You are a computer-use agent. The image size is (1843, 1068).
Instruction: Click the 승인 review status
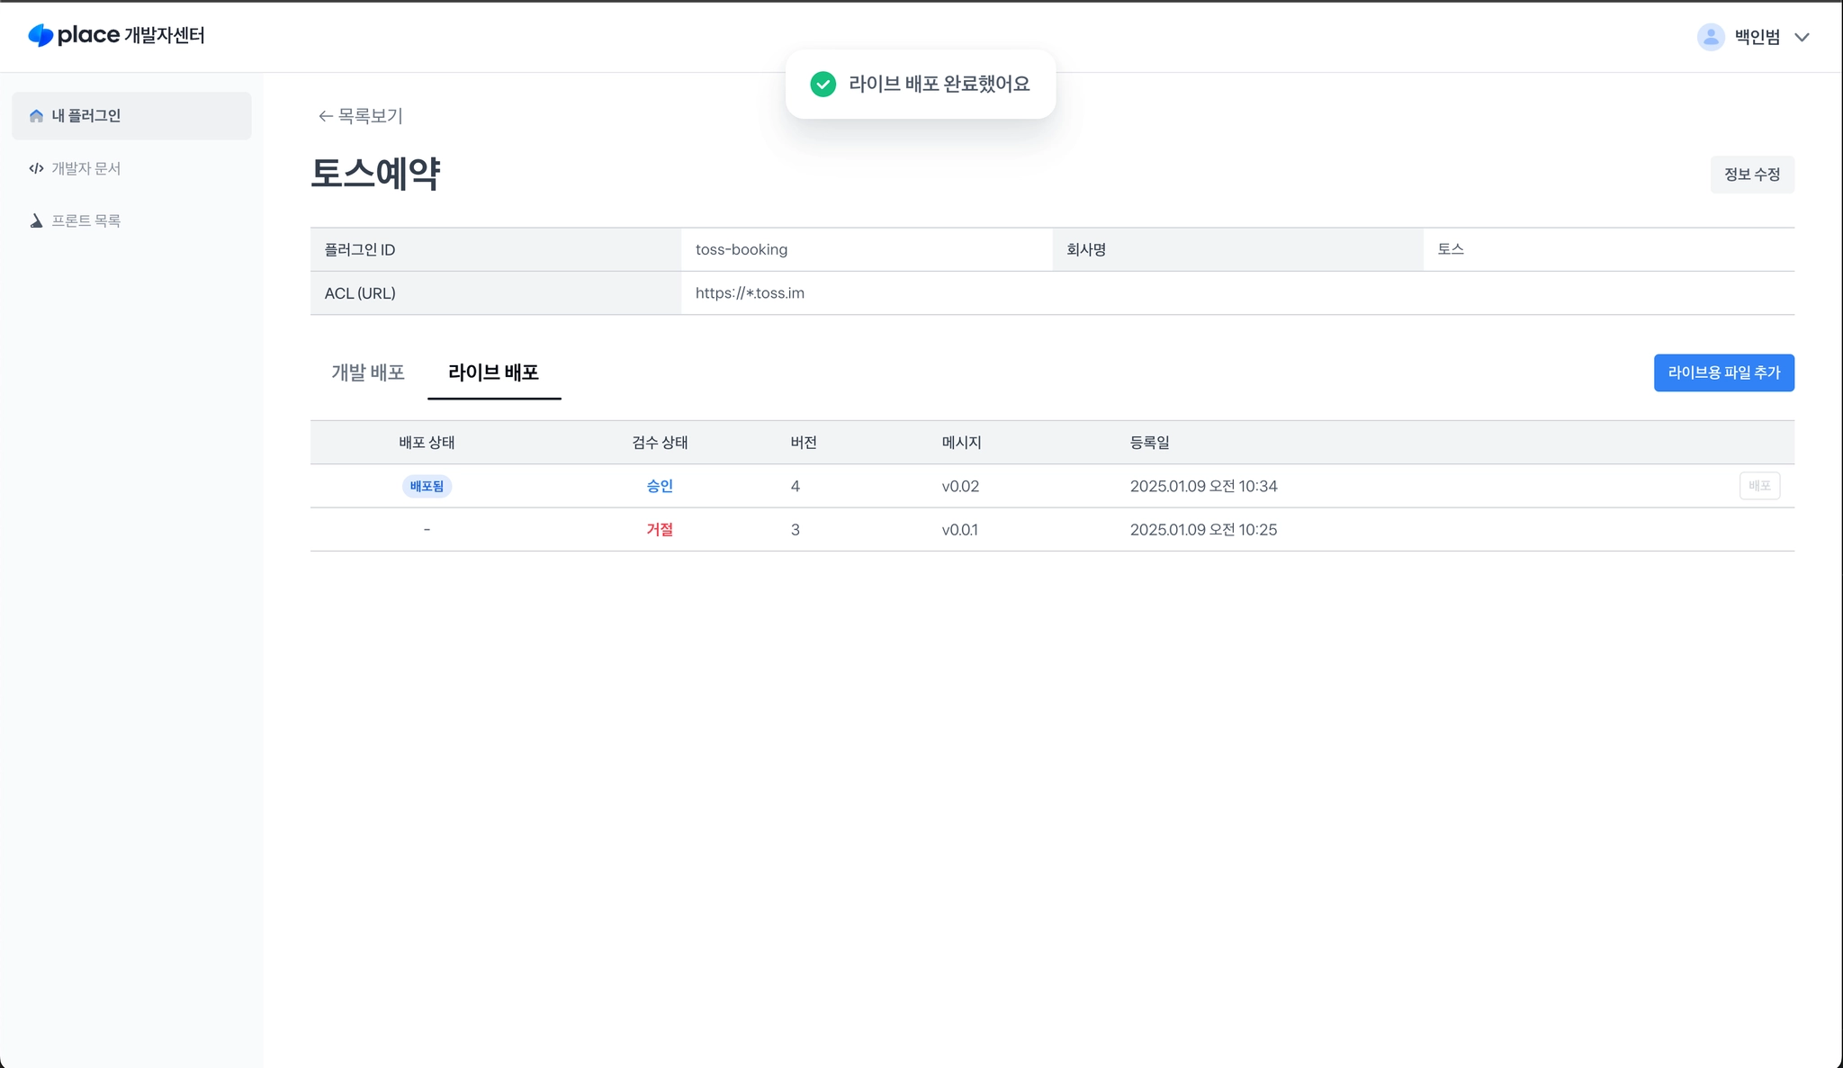coord(659,486)
